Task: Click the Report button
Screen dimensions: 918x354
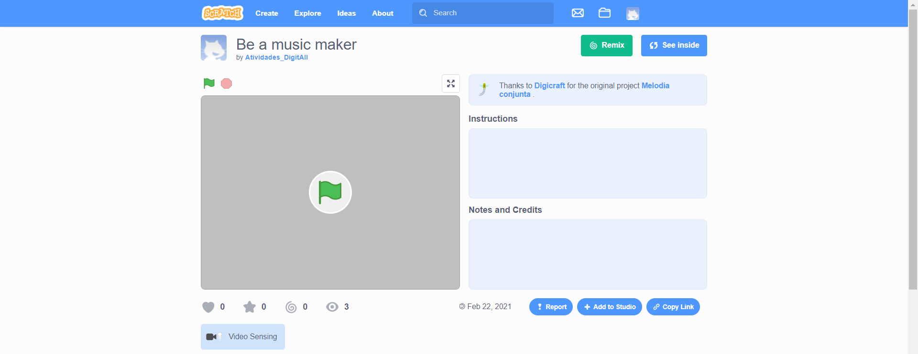Action: 551,307
